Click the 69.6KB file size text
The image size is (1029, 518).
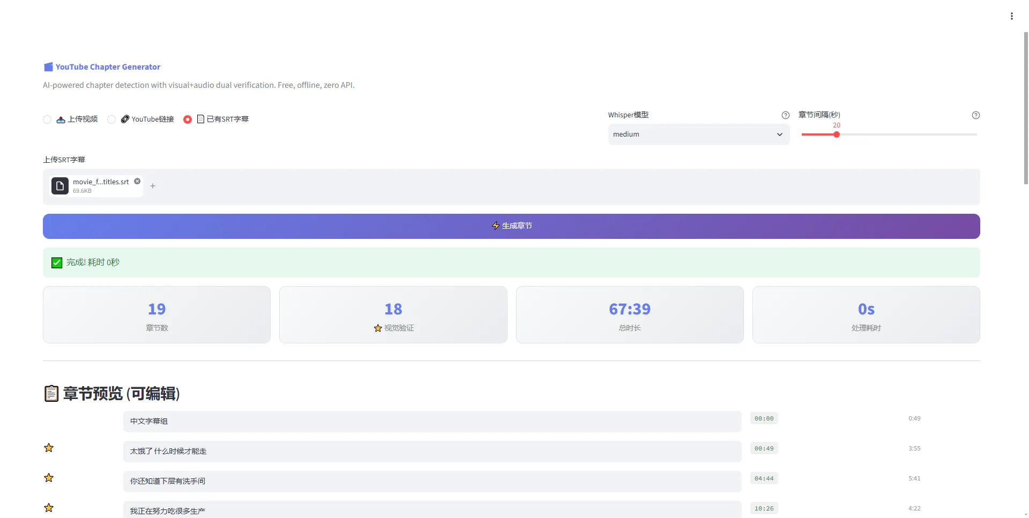[x=82, y=191]
